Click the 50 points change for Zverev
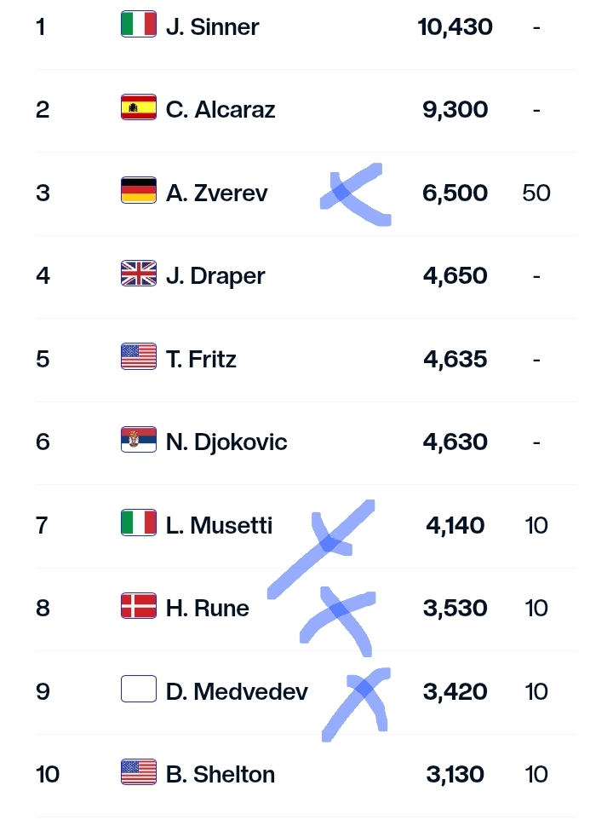 coord(536,193)
